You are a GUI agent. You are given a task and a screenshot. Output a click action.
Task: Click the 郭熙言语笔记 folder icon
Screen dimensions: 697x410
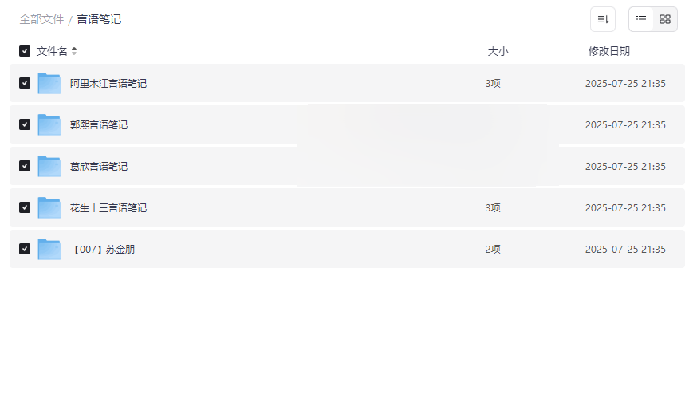pyautogui.click(x=49, y=124)
